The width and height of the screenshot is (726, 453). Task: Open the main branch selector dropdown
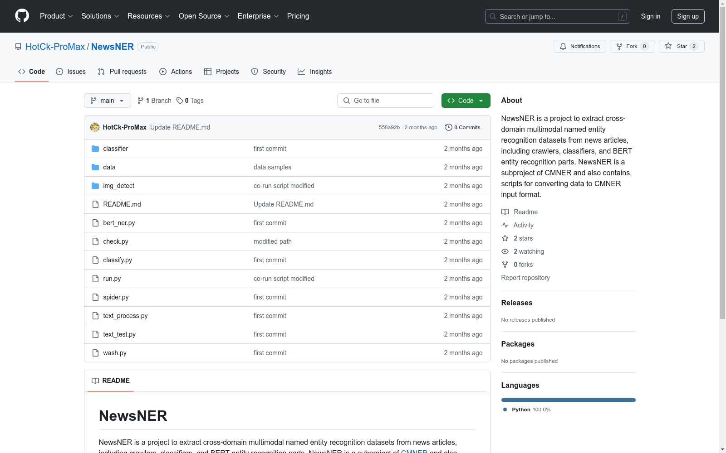[x=108, y=101]
